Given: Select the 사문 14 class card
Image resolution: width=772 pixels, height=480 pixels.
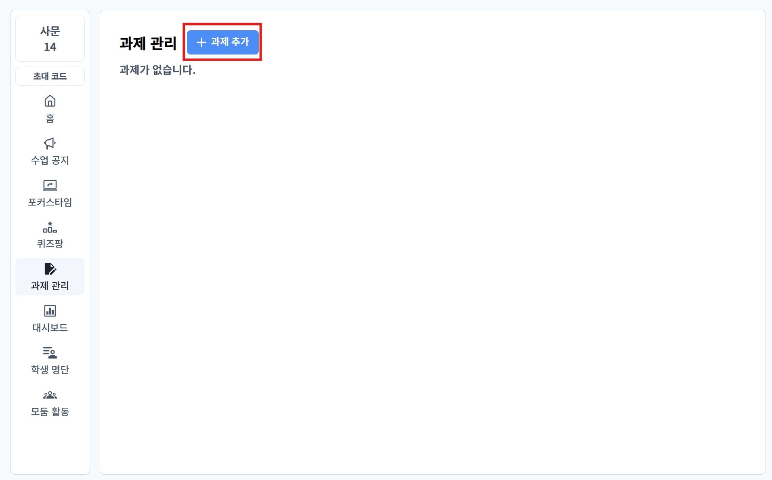Looking at the screenshot, I should coord(50,39).
